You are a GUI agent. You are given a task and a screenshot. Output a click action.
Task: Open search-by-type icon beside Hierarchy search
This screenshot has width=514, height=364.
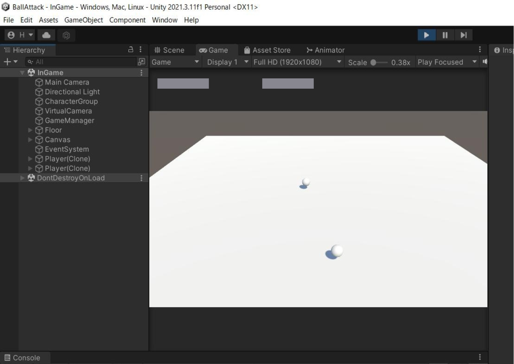pos(141,62)
